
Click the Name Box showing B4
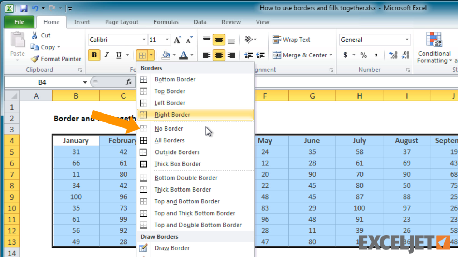(x=42, y=82)
